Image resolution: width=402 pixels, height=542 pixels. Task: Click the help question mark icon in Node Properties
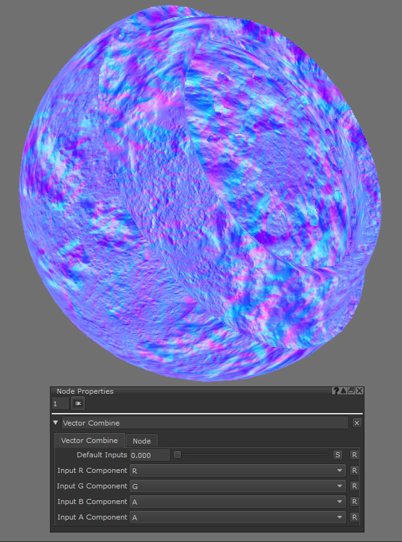pos(336,391)
